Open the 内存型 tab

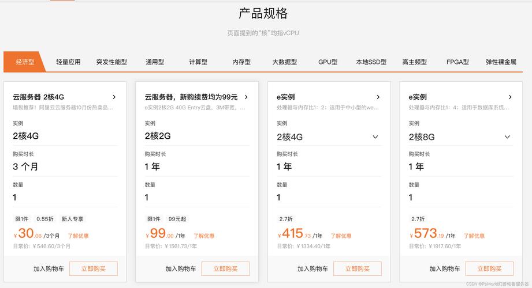click(241, 62)
